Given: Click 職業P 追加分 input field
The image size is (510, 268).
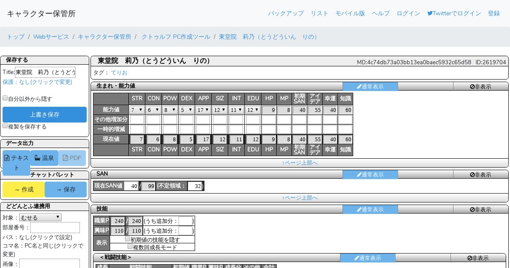Looking at the screenshot, I should [x=185, y=221].
